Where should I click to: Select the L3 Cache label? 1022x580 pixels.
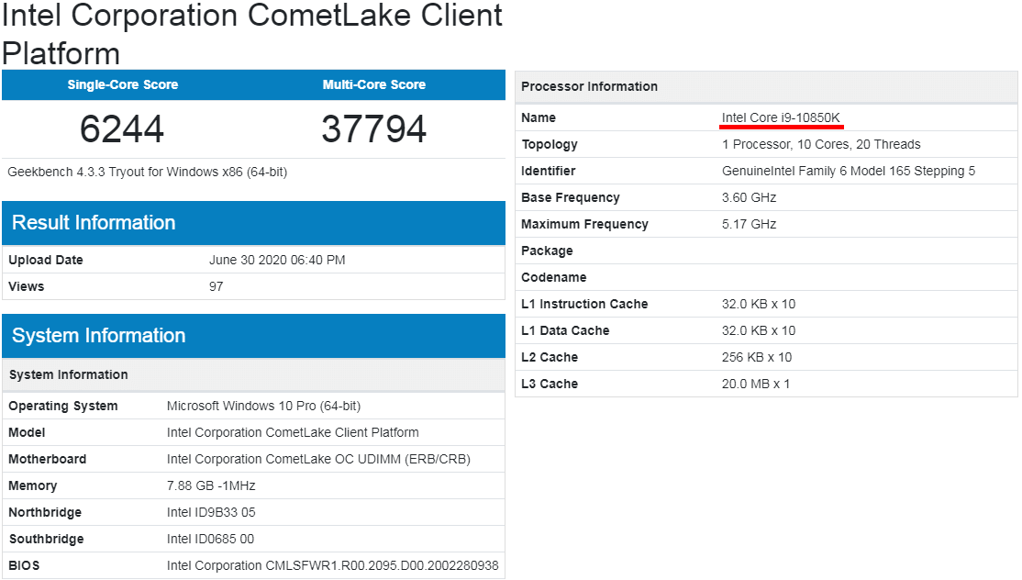coord(550,385)
